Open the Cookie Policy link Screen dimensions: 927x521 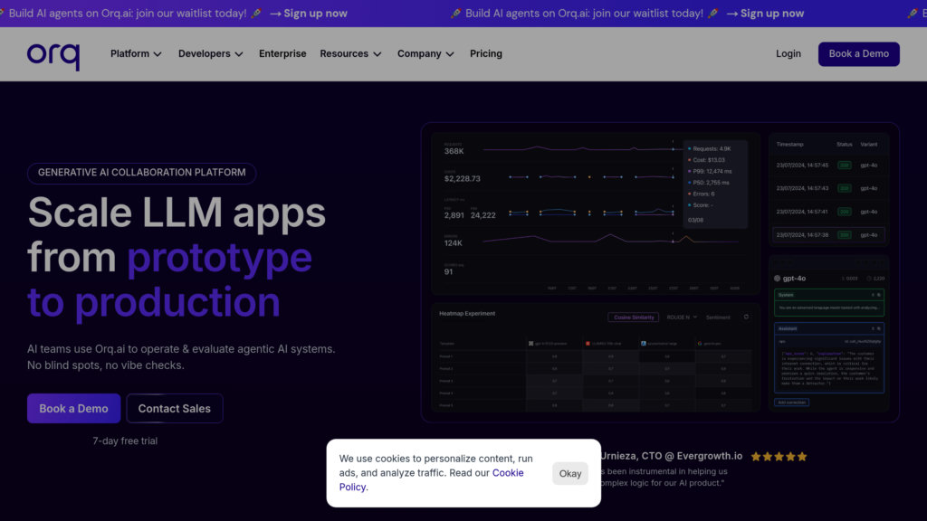508,472
